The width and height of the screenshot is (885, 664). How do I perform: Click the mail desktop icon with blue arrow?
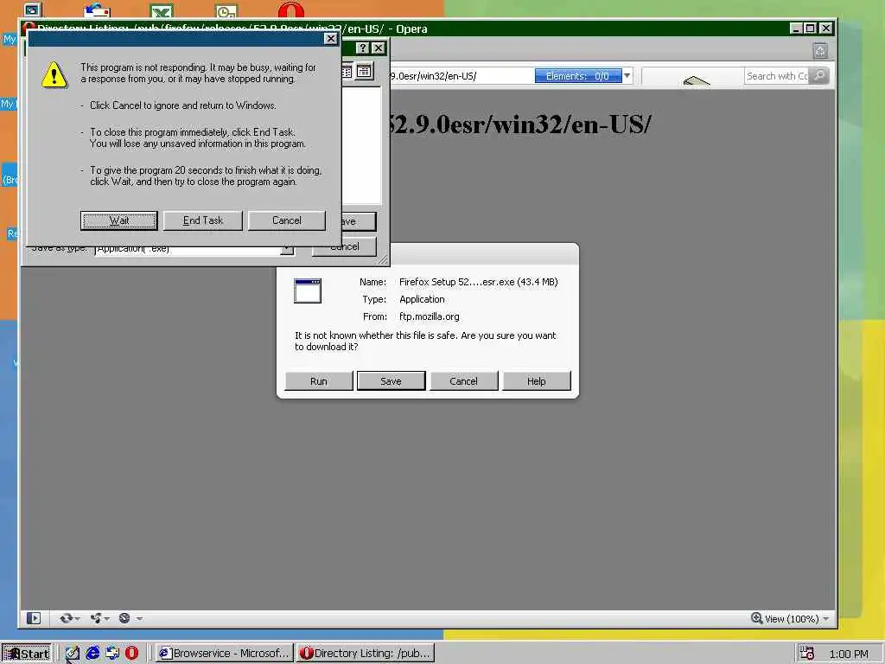pos(97,10)
